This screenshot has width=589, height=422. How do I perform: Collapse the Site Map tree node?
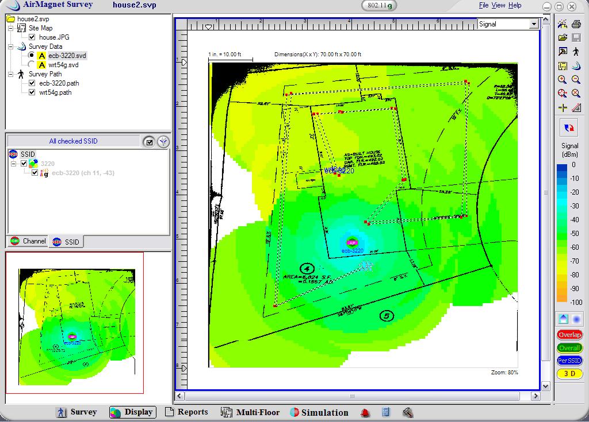pos(11,28)
